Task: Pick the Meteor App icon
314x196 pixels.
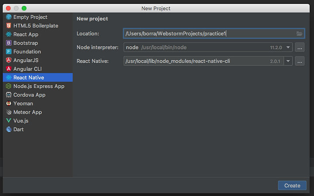Action: tap(9, 112)
